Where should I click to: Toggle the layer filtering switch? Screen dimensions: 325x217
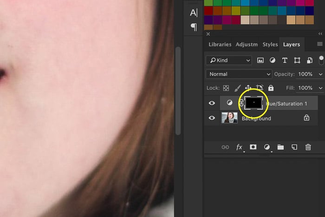pyautogui.click(x=321, y=60)
